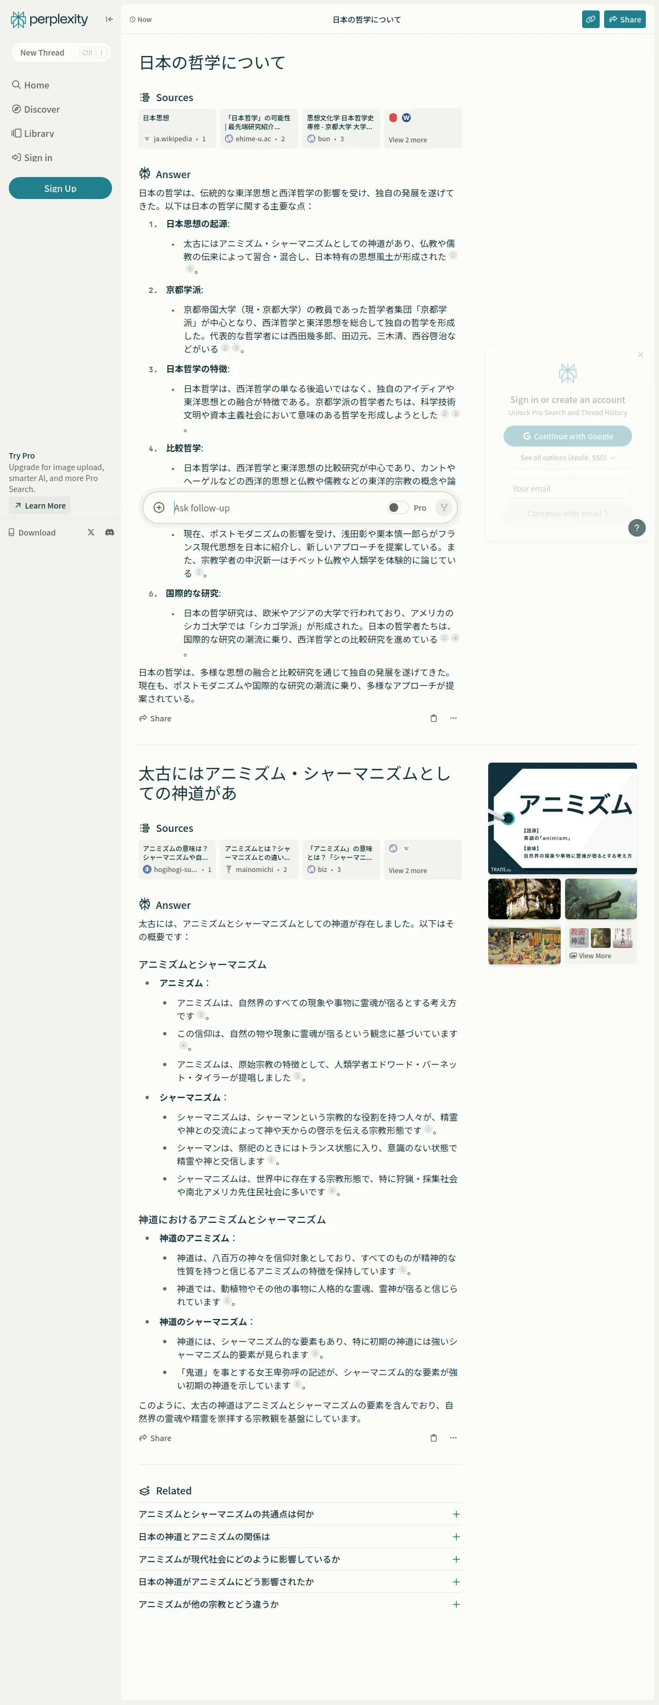Open the Discord icon in the sidebar
This screenshot has height=1705, width=659.
(x=110, y=532)
